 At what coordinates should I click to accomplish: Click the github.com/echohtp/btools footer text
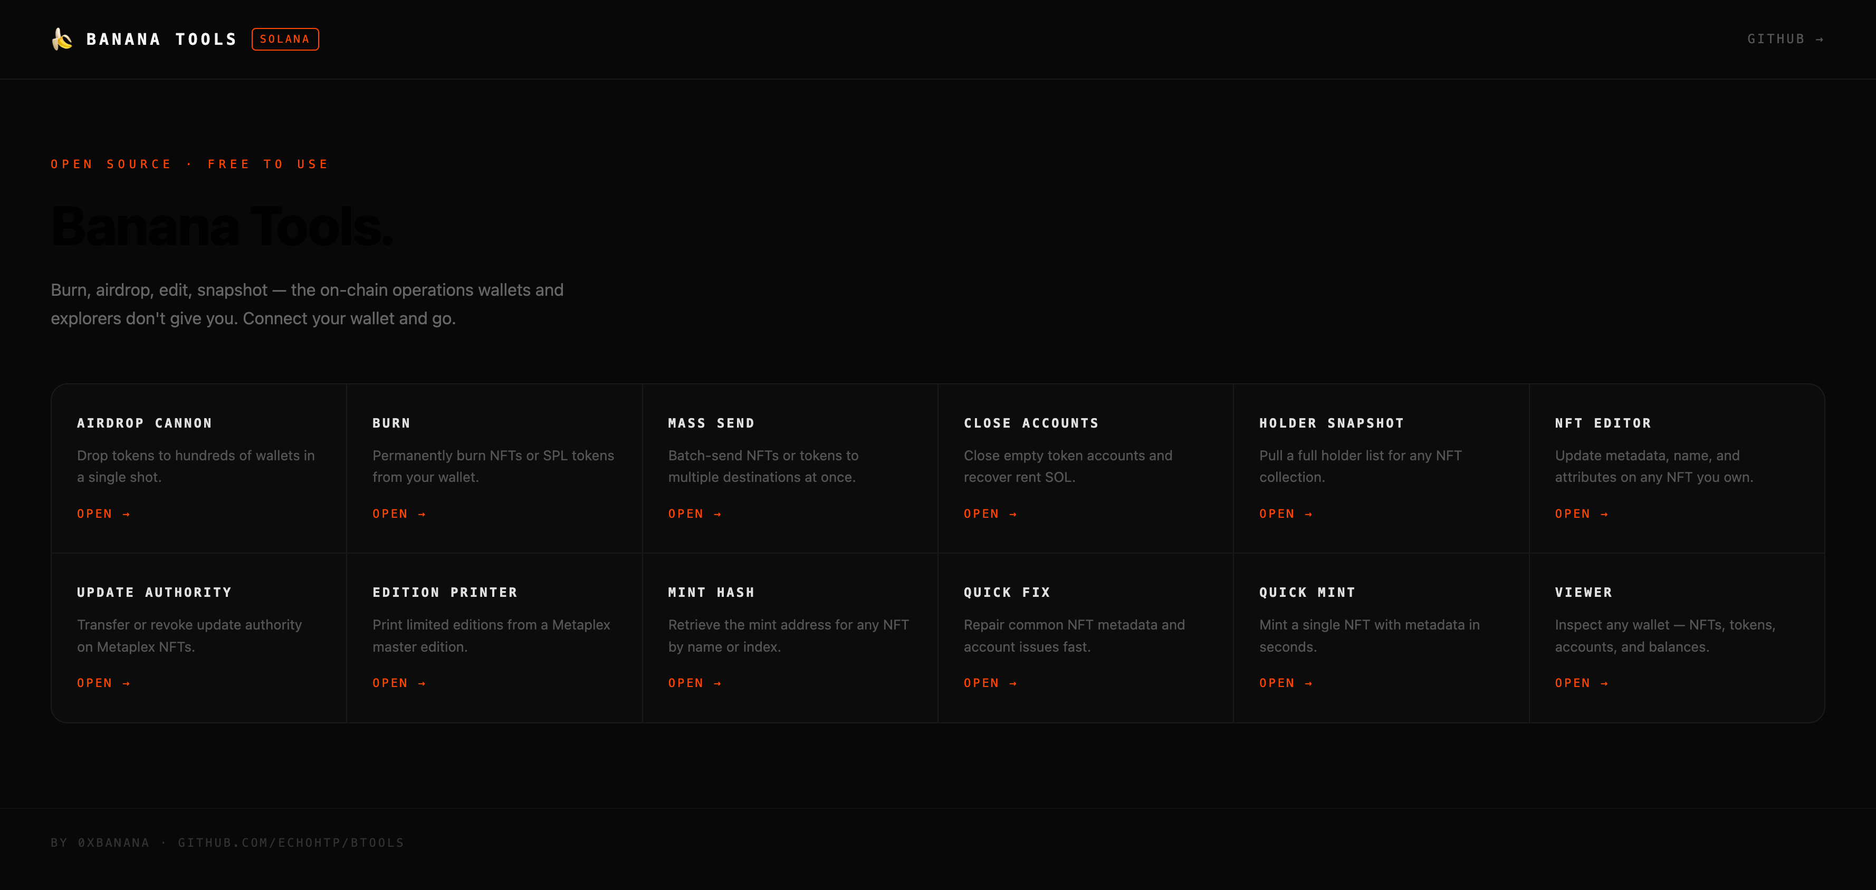click(291, 843)
